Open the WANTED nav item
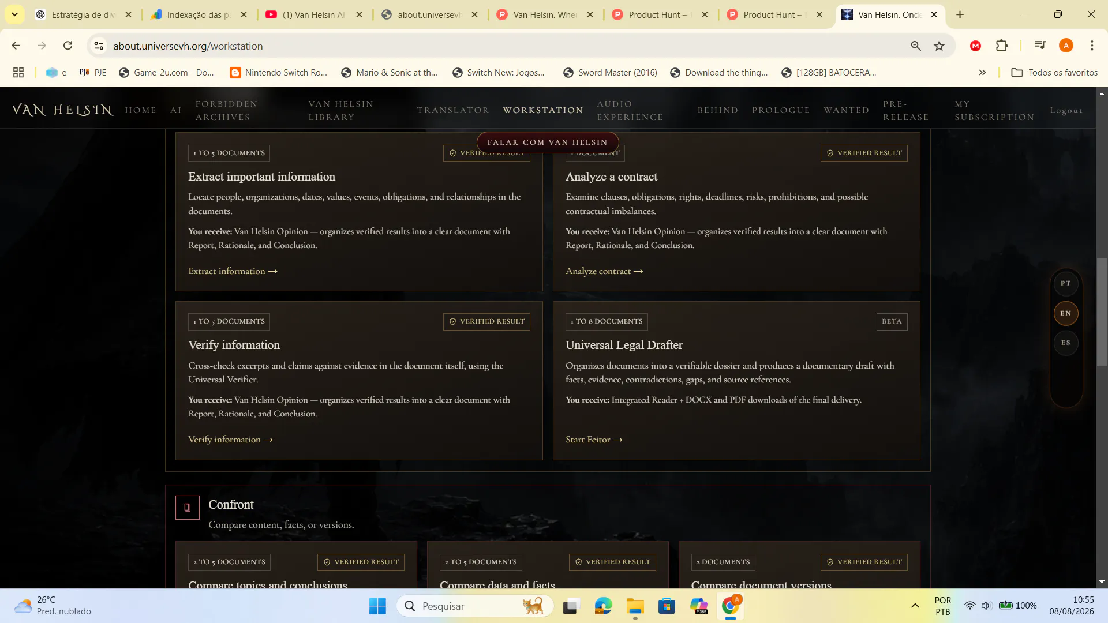 (x=846, y=110)
